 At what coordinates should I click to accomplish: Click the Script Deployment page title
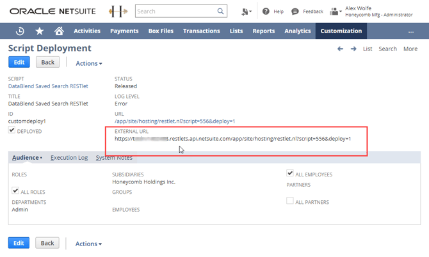pyautogui.click(x=49, y=48)
